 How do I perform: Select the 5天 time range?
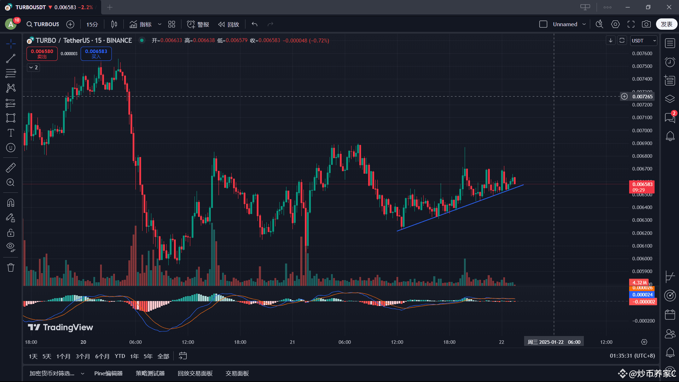47,356
